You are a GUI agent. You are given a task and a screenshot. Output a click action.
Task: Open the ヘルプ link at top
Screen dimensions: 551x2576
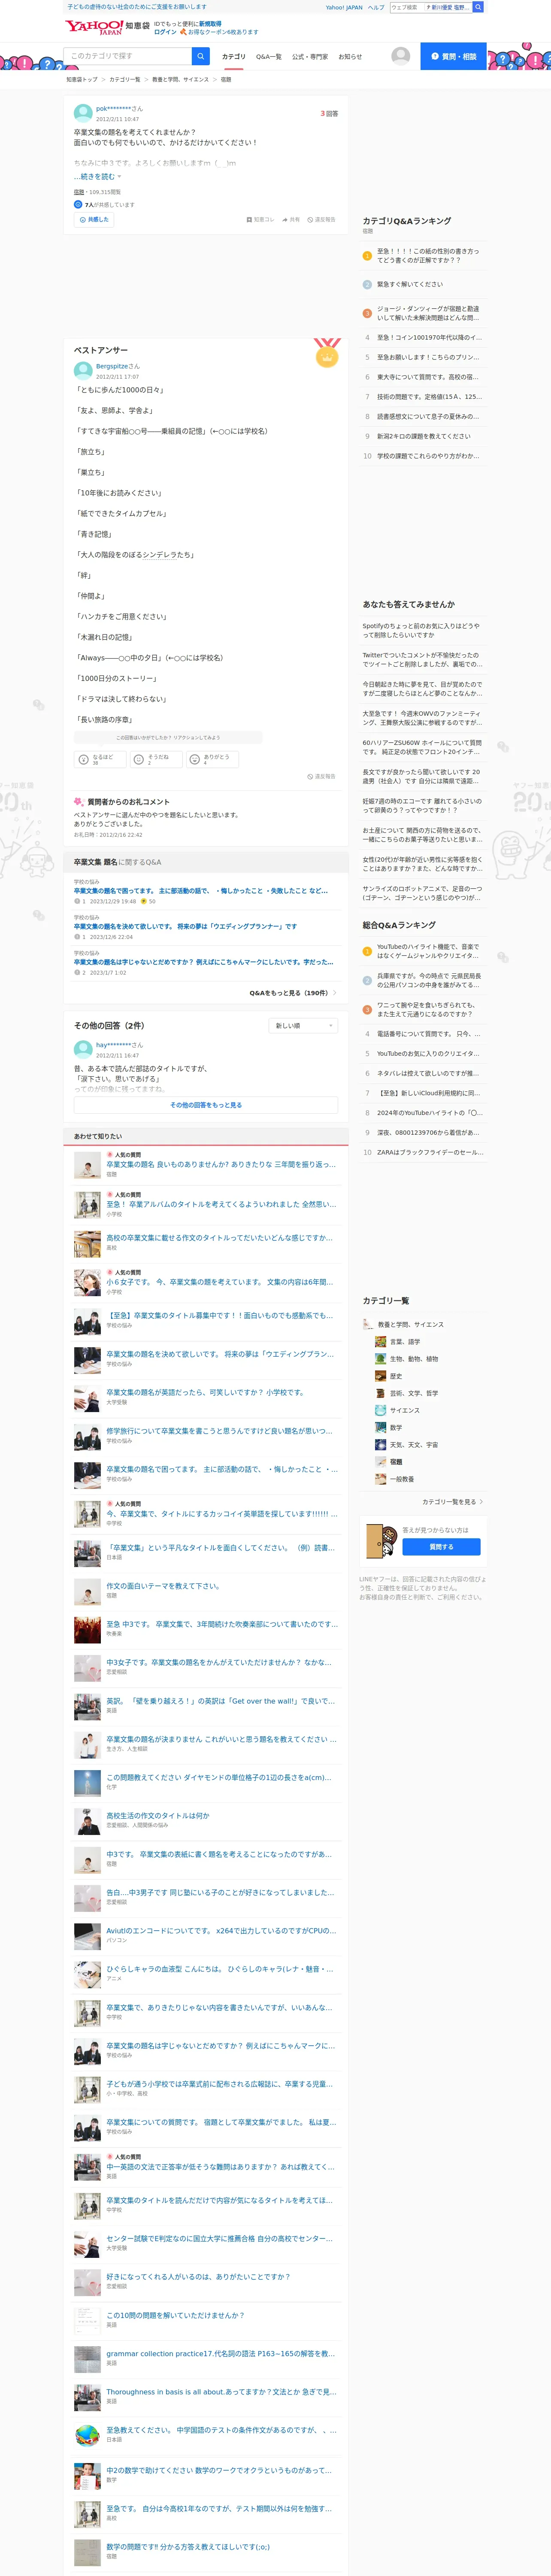376,7
